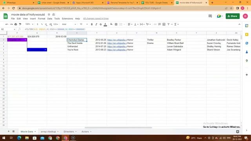Toggle strikethrough formatting

[101, 24]
